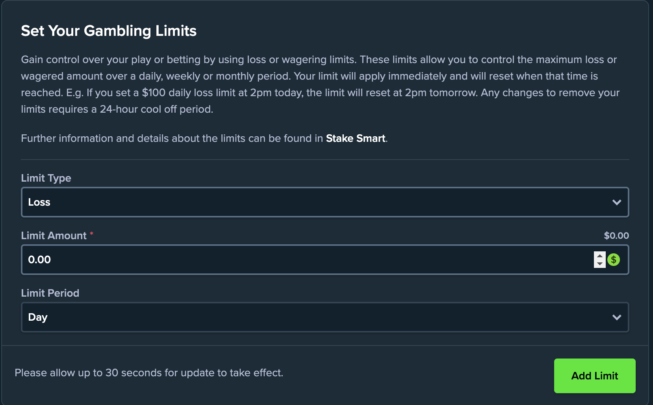
Task: Click the Limit Type dropdown chevron arrow
Action: coord(616,202)
